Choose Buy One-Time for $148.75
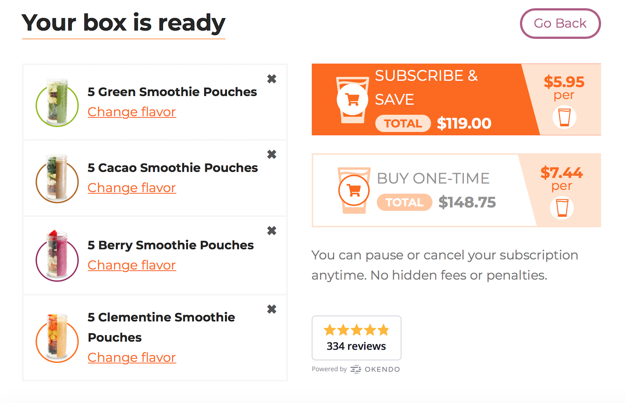The image size is (625, 403). 456,190
